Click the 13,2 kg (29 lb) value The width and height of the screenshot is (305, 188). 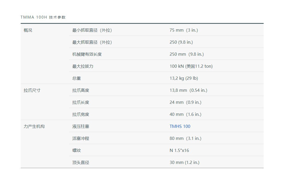[x=184, y=78]
